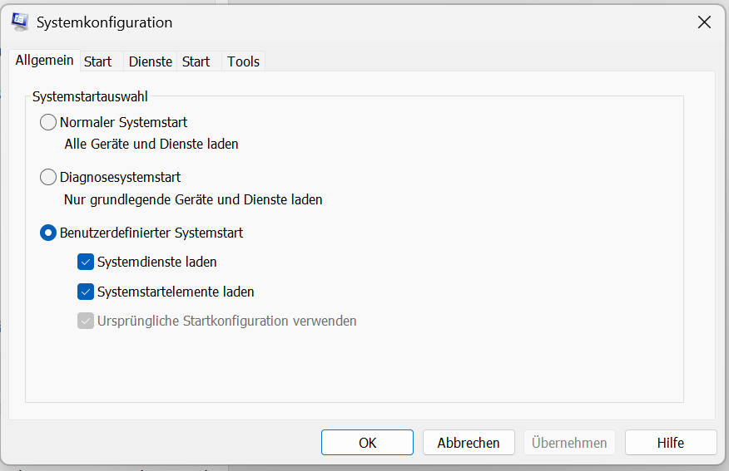
Task: Toggle the Systemstartelemente laden checkbox
Action: tap(86, 292)
